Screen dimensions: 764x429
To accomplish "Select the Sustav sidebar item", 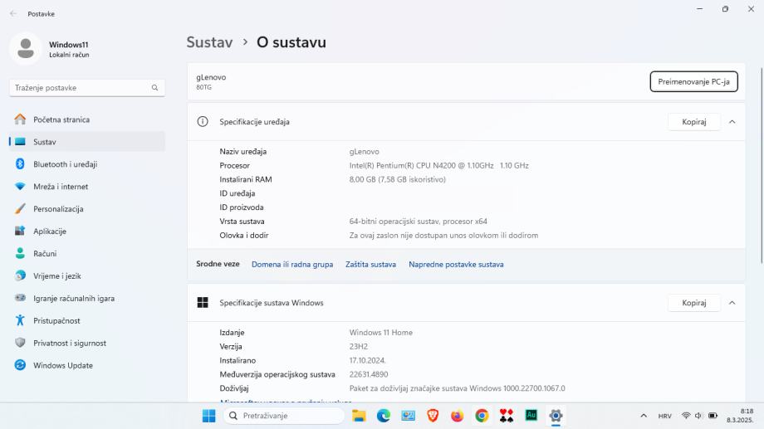I will [86, 142].
